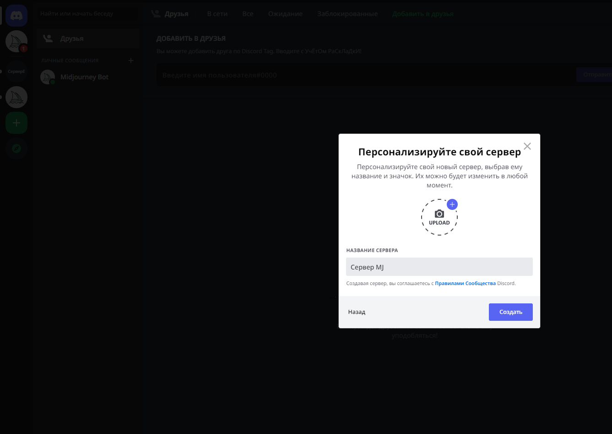Open the Заблокированные tab
Viewport: 612px width, 434px height.
pyautogui.click(x=347, y=14)
